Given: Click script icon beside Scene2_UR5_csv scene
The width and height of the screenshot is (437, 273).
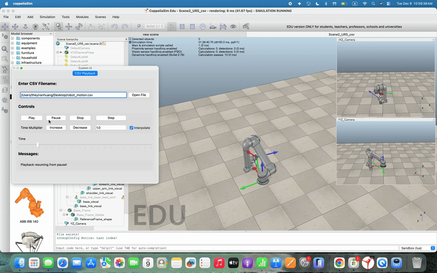Looking at the screenshot, I should tap(104, 44).
